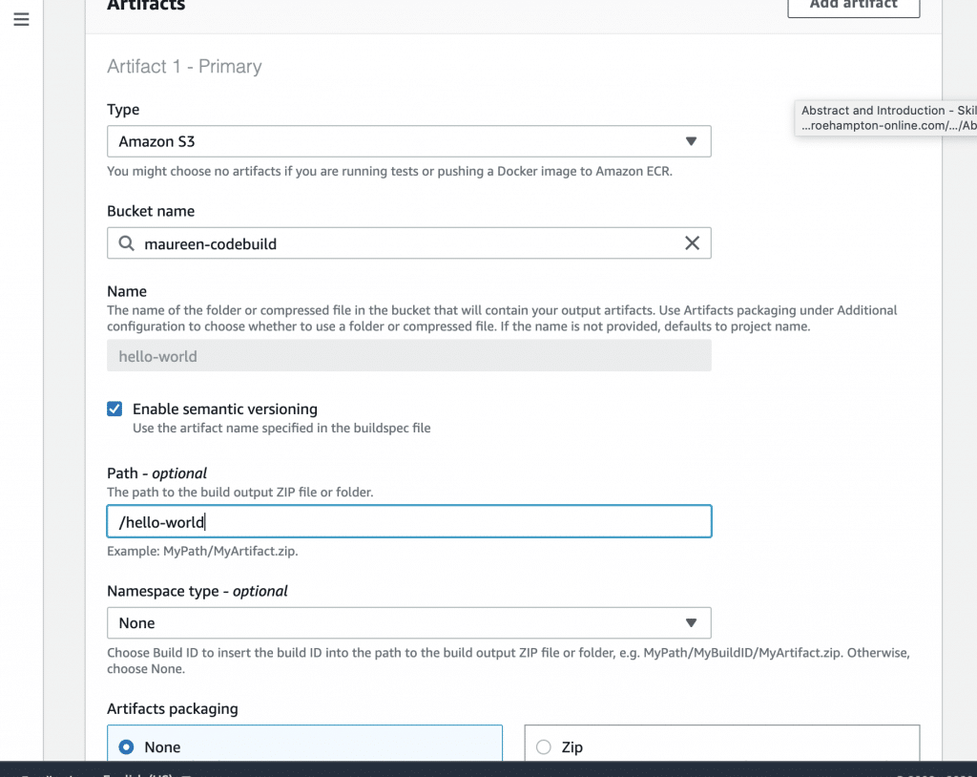Select the None artifacts packaging radio button
977x777 pixels.
click(127, 747)
